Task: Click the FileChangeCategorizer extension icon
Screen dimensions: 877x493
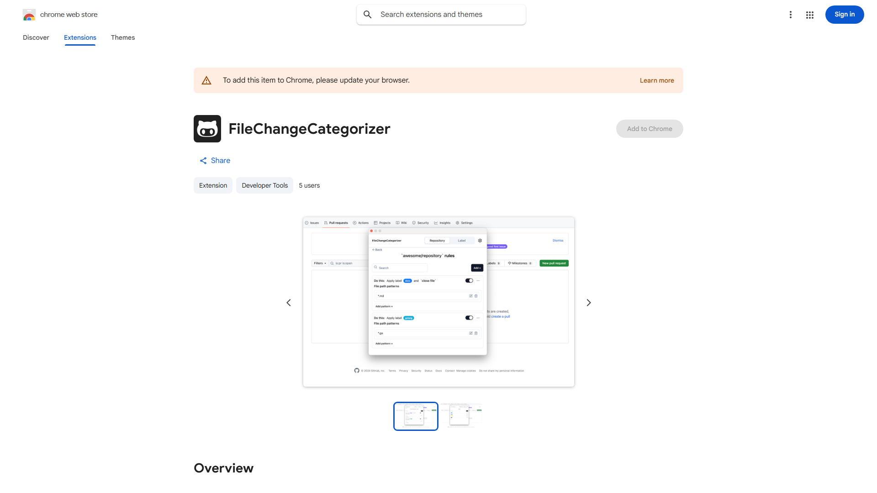Action: pyautogui.click(x=207, y=129)
